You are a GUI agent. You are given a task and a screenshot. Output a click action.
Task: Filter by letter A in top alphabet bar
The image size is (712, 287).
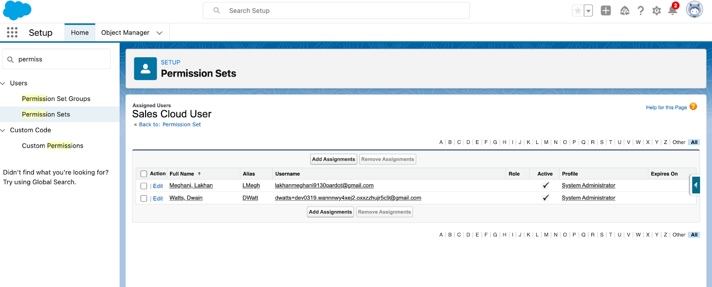click(x=441, y=142)
